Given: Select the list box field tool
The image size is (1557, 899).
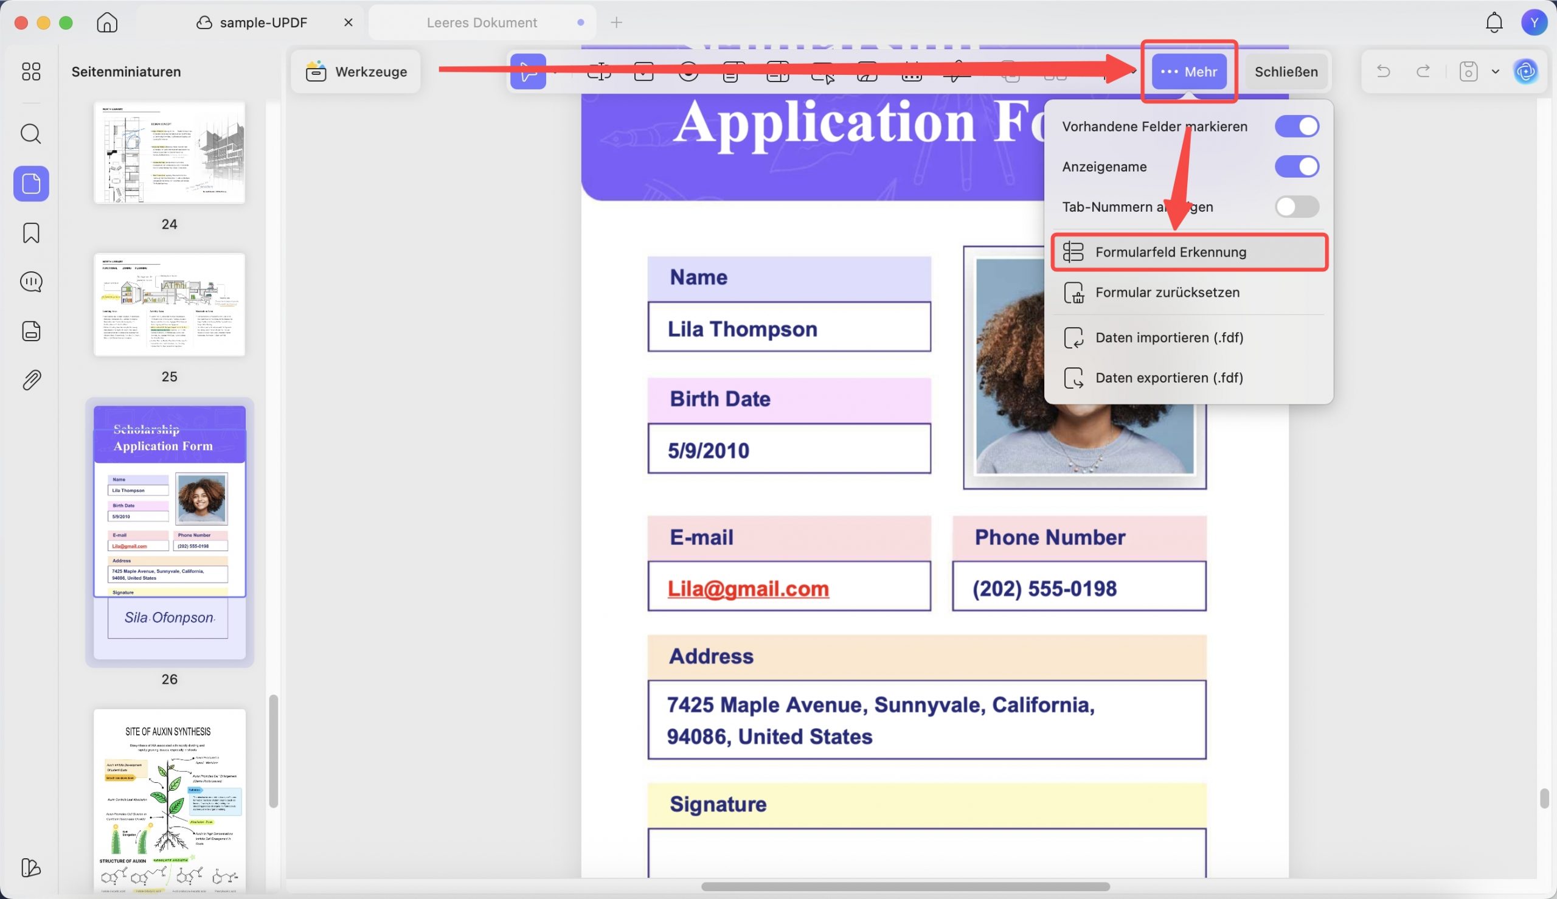Looking at the screenshot, I should pos(778,72).
